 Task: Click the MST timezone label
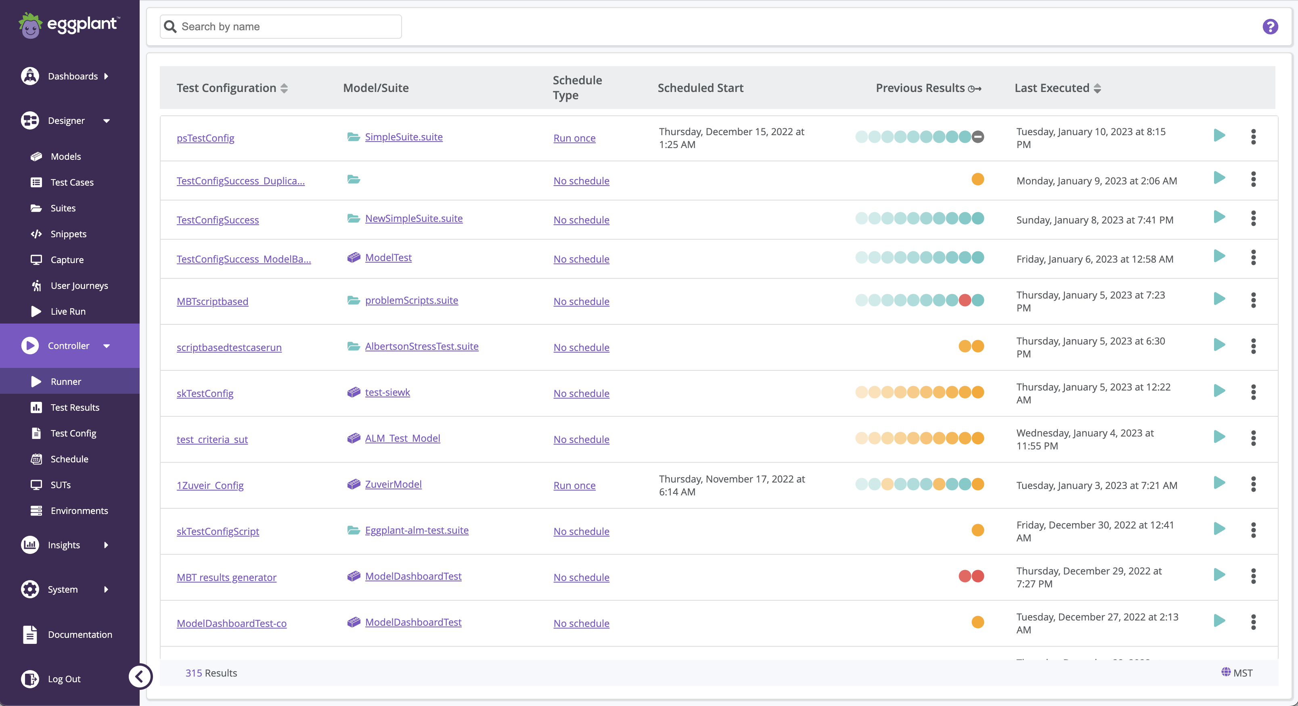coord(1243,673)
